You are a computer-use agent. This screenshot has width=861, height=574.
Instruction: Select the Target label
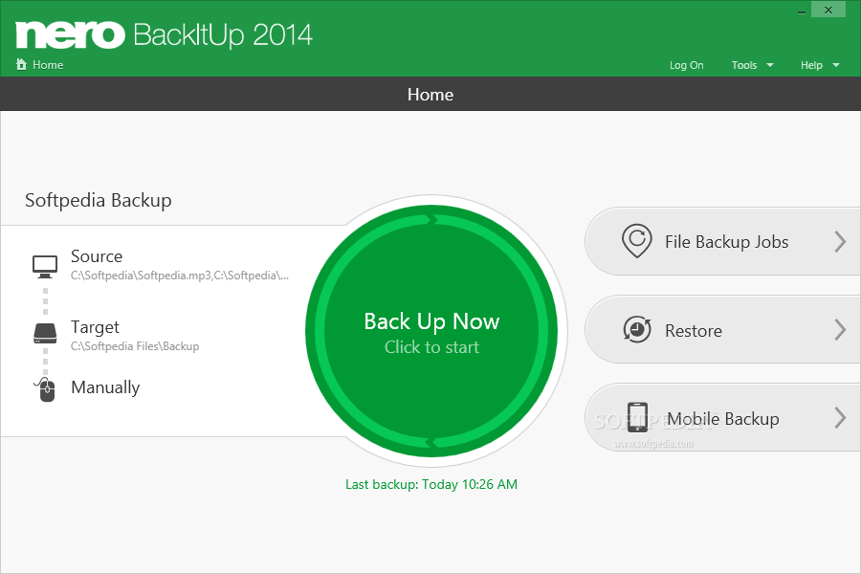(x=95, y=327)
